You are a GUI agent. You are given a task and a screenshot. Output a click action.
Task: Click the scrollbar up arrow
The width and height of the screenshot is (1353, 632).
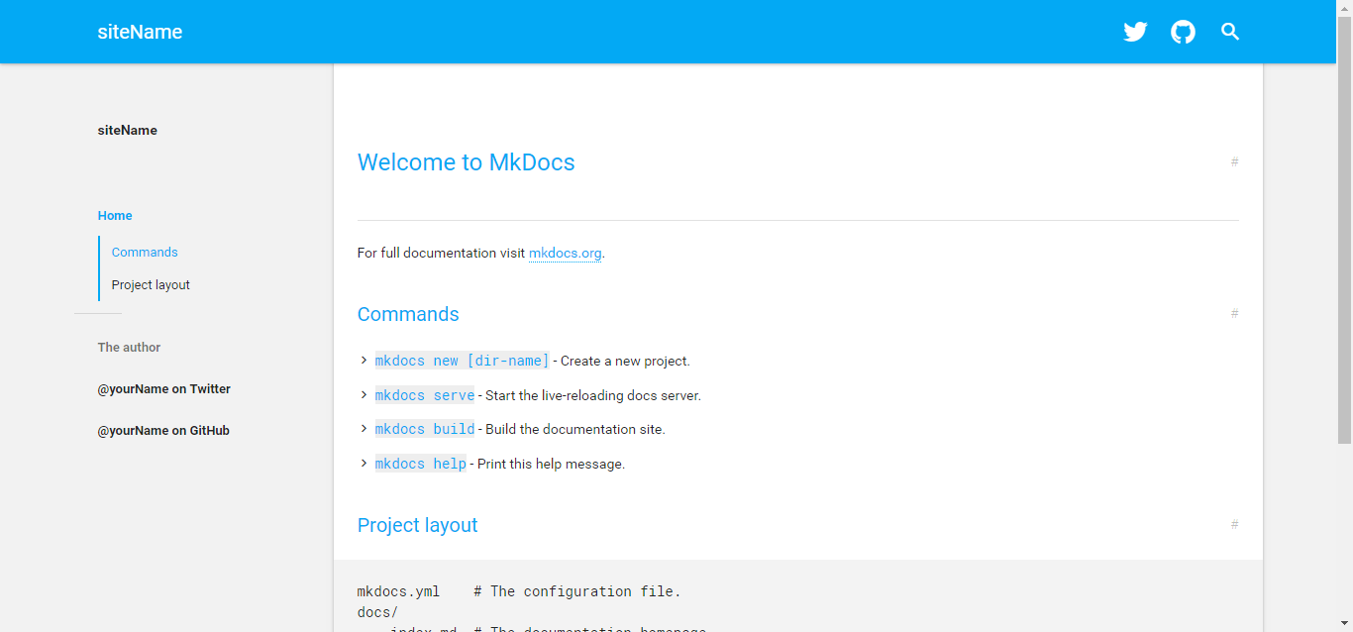(1345, 8)
